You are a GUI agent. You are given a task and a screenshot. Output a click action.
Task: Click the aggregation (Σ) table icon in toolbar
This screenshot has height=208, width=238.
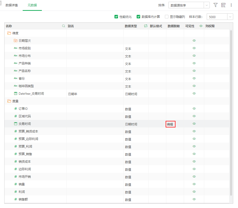click(x=223, y=5)
